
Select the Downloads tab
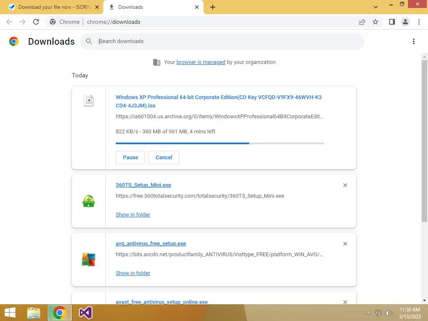point(153,7)
